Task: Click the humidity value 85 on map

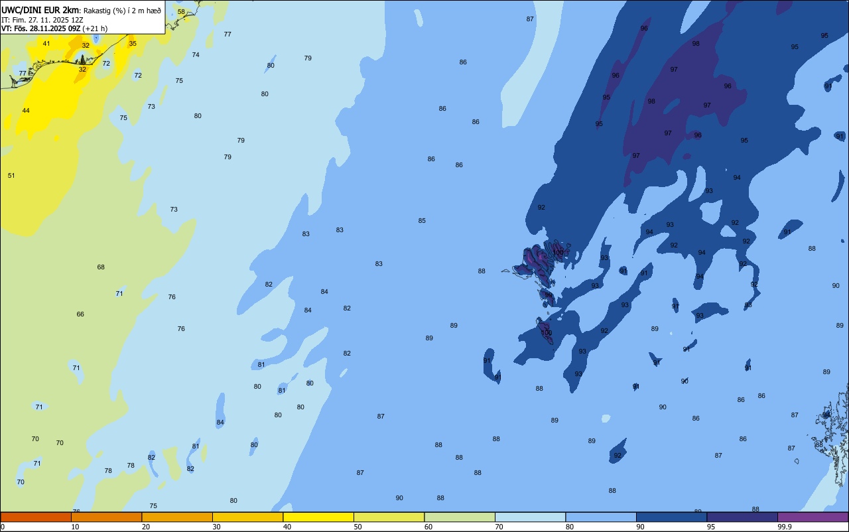Action: pos(422,221)
